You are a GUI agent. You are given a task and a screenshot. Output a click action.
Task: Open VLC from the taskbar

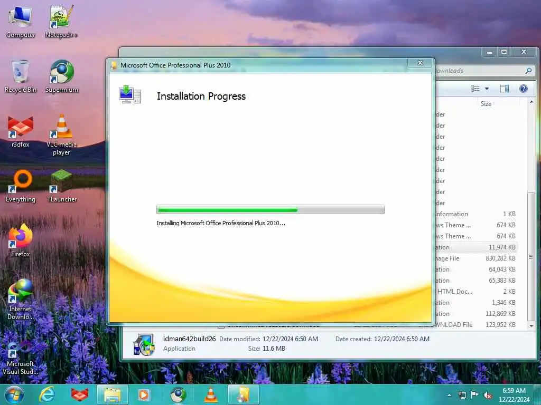(x=210, y=394)
